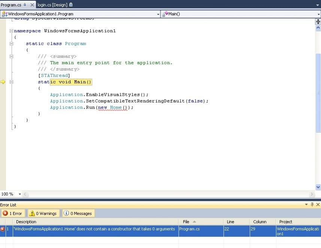Close the Program.cs tab
The height and width of the screenshot is (248, 321).
click(x=32, y=5)
